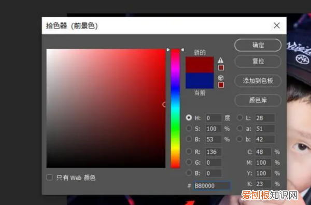Open the 颜色库 color libraries
Image resolution: width=311 pixels, height=205 pixels.
258,100
